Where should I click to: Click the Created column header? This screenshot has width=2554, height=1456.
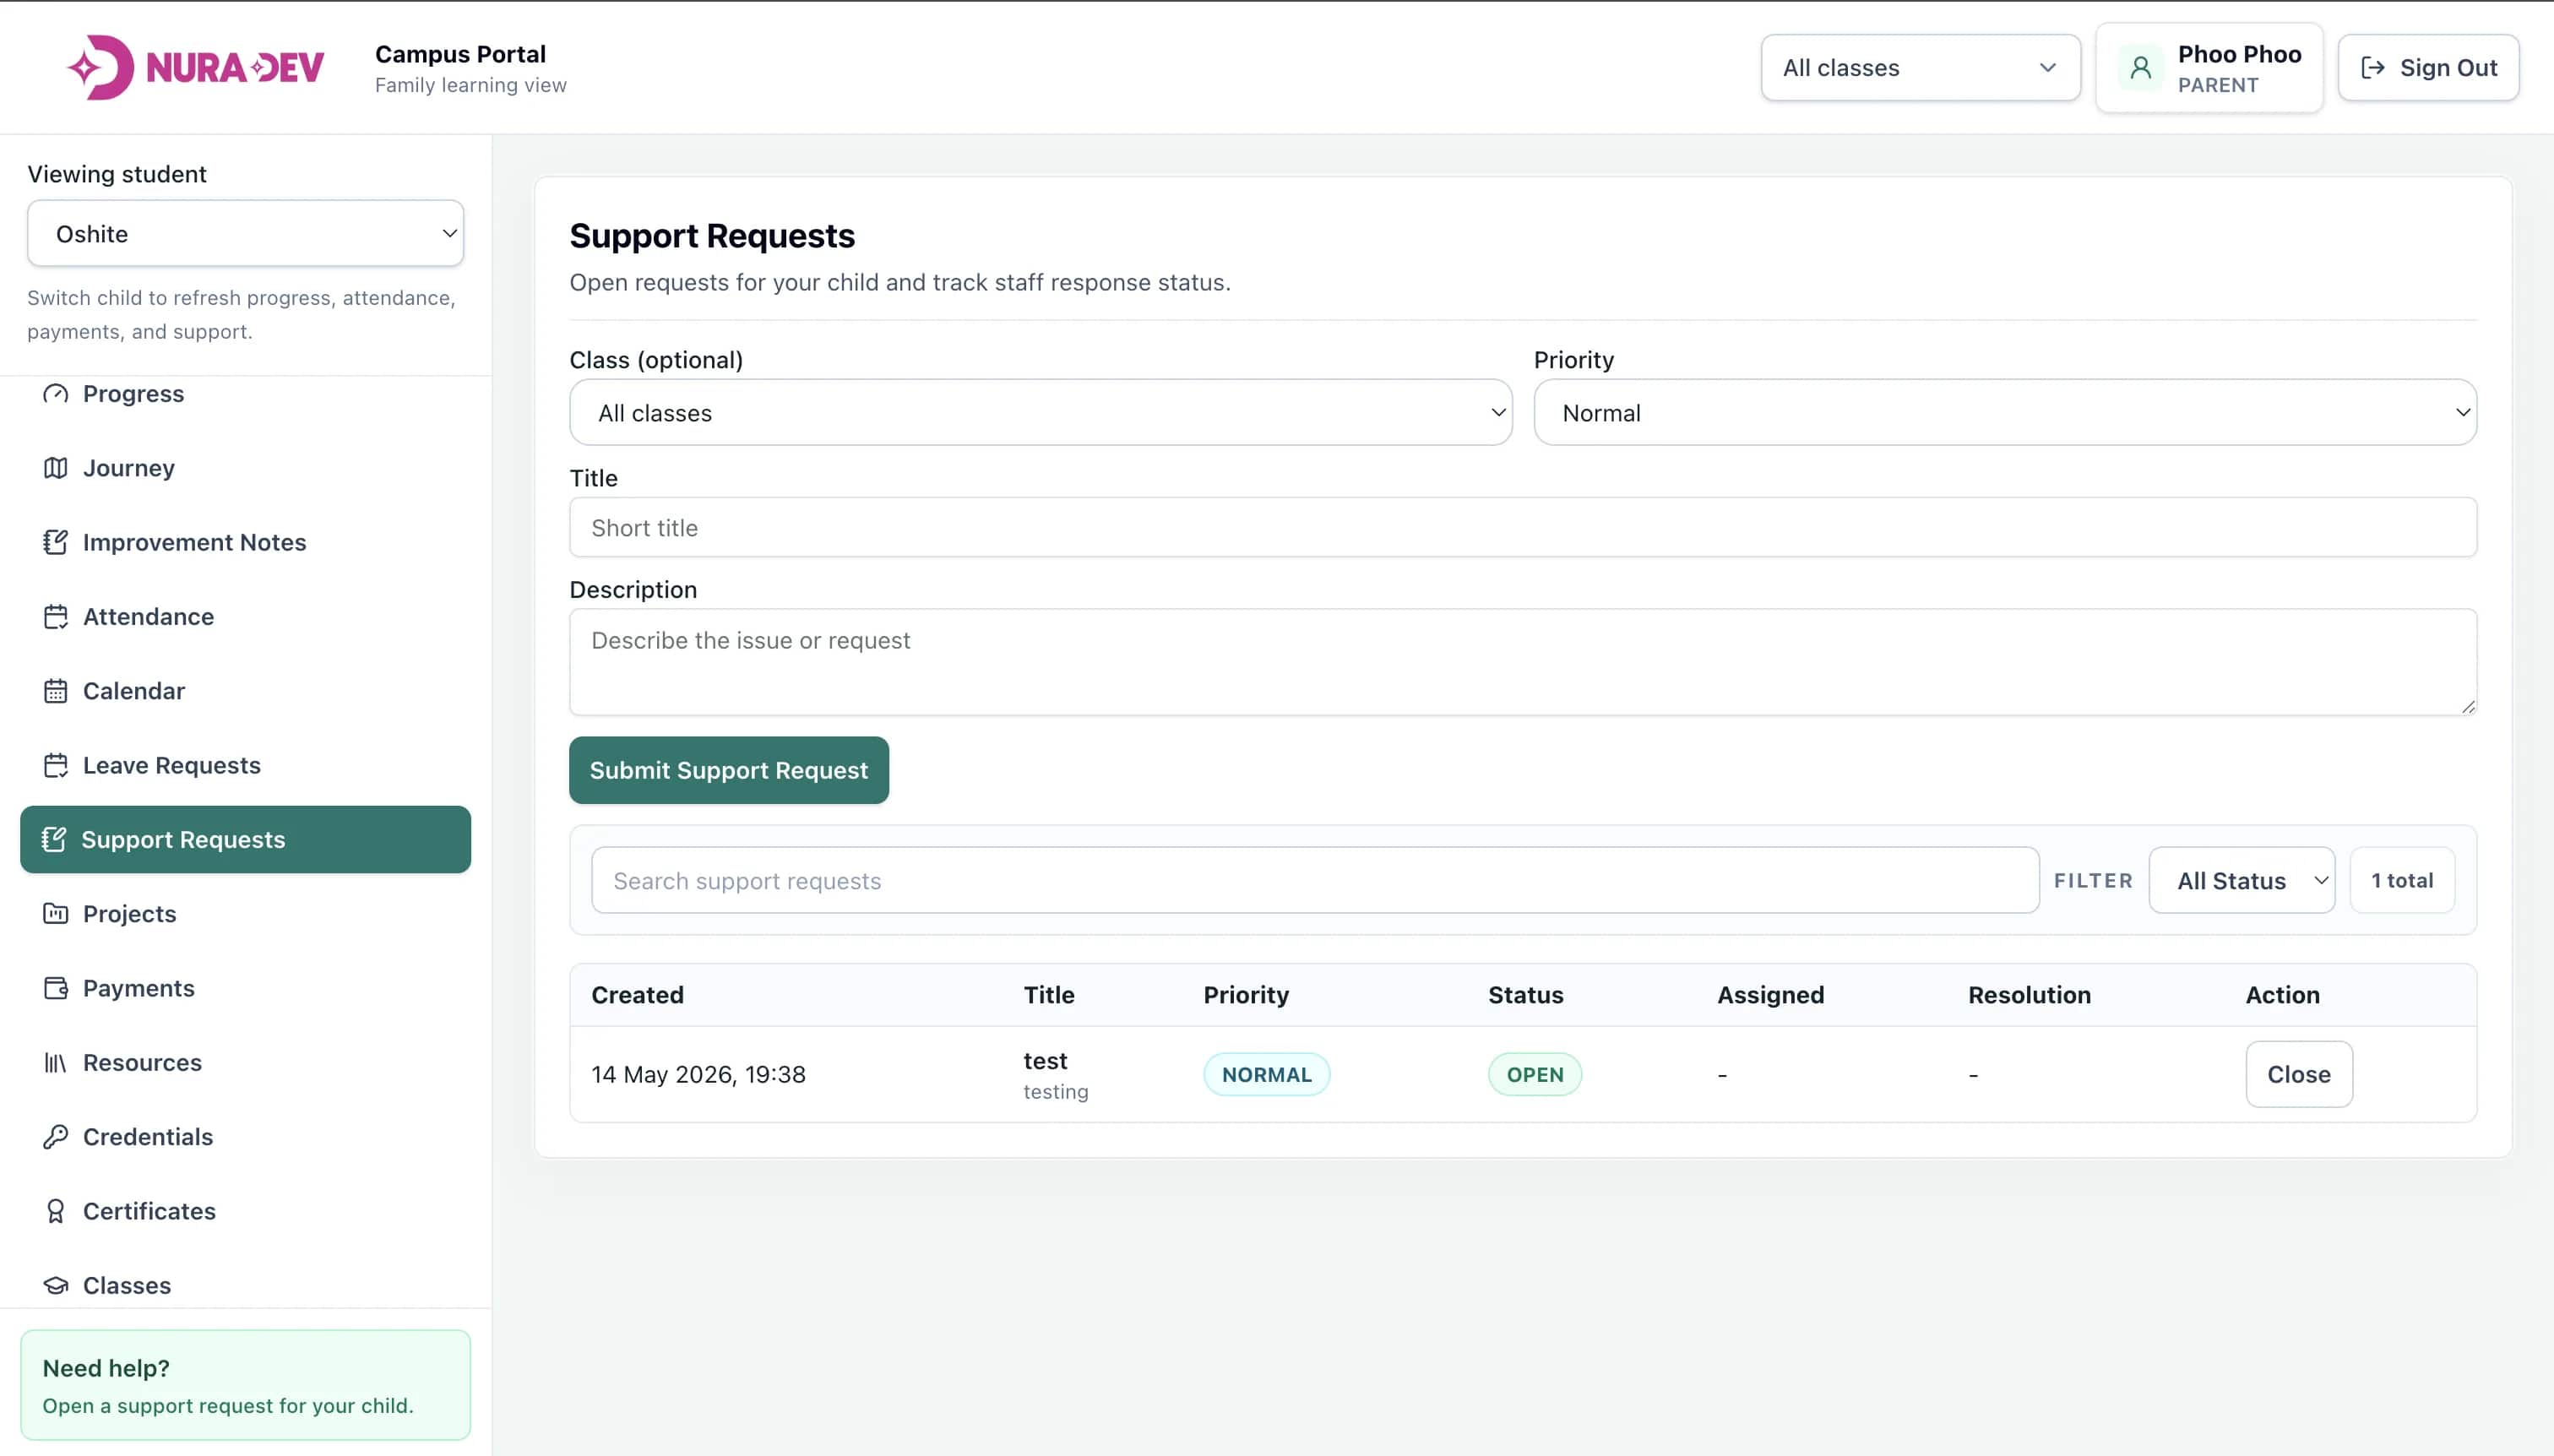coord(637,995)
